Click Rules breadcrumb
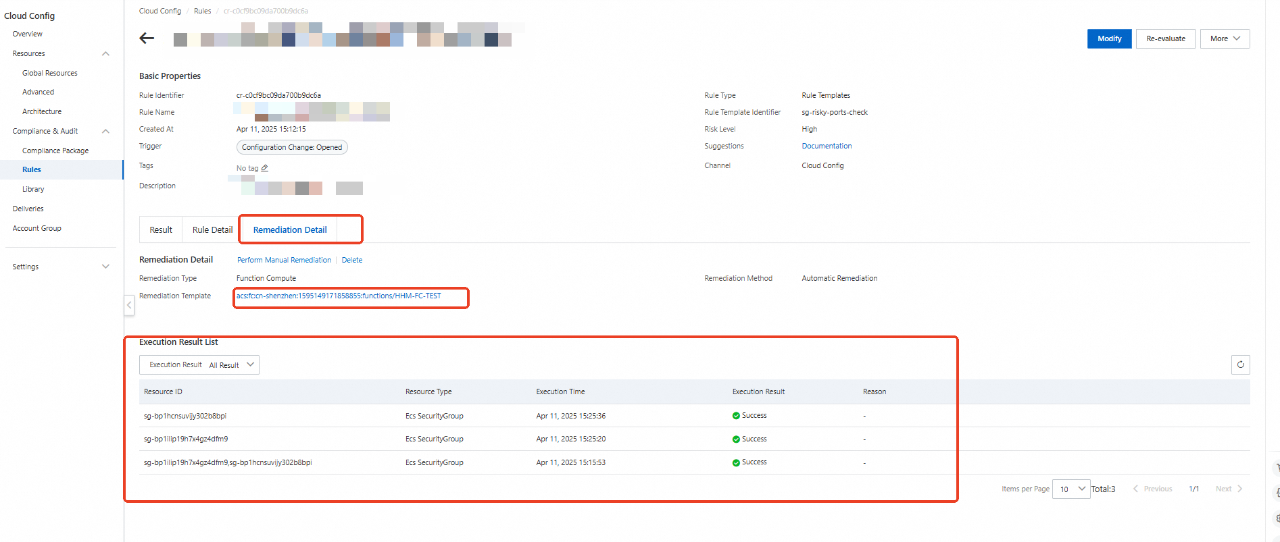This screenshot has width=1280, height=542. 202,11
